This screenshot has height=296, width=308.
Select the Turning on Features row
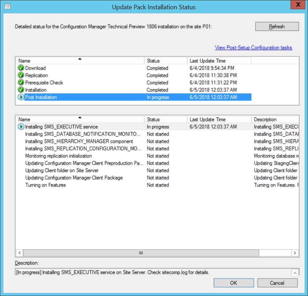click(157, 185)
